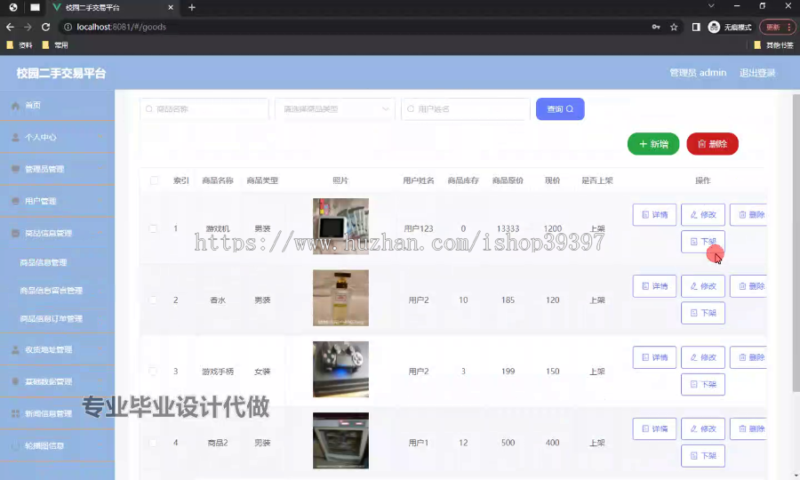Image resolution: width=800 pixels, height=480 pixels.
Task: Expand the 个人中心 sidebar menu
Action: point(57,137)
